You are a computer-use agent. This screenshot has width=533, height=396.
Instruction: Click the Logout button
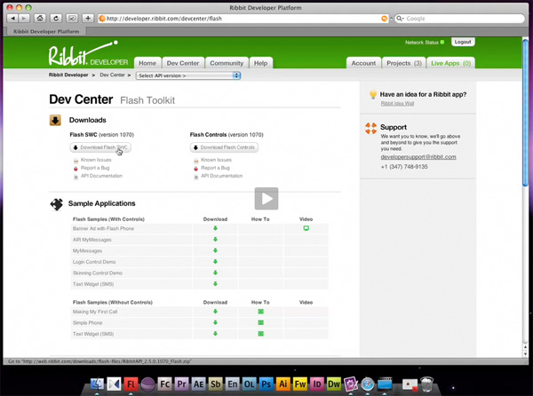463,42
